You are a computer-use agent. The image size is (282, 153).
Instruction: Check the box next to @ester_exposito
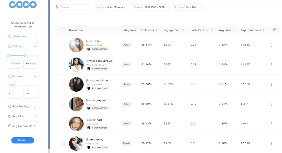pyautogui.click(x=63, y=104)
